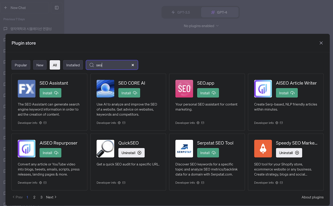Jump to results page 2

click(x=34, y=197)
